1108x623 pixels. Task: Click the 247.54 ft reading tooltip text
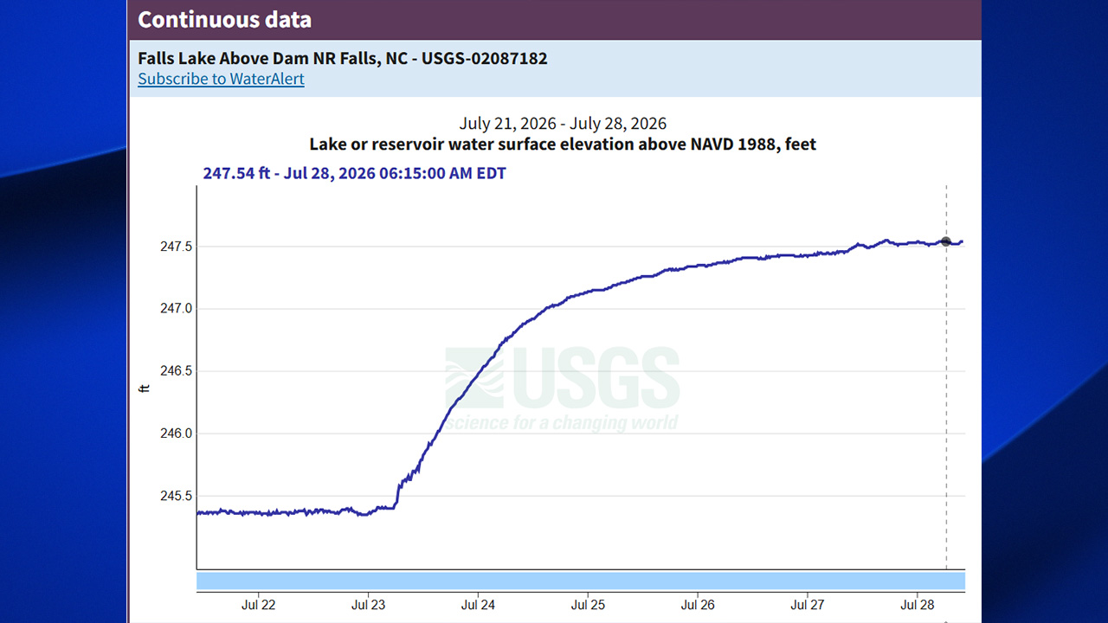(x=355, y=173)
